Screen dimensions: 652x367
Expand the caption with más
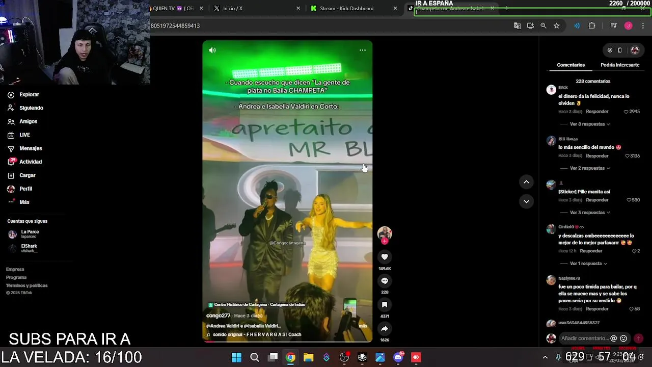pyautogui.click(x=363, y=326)
